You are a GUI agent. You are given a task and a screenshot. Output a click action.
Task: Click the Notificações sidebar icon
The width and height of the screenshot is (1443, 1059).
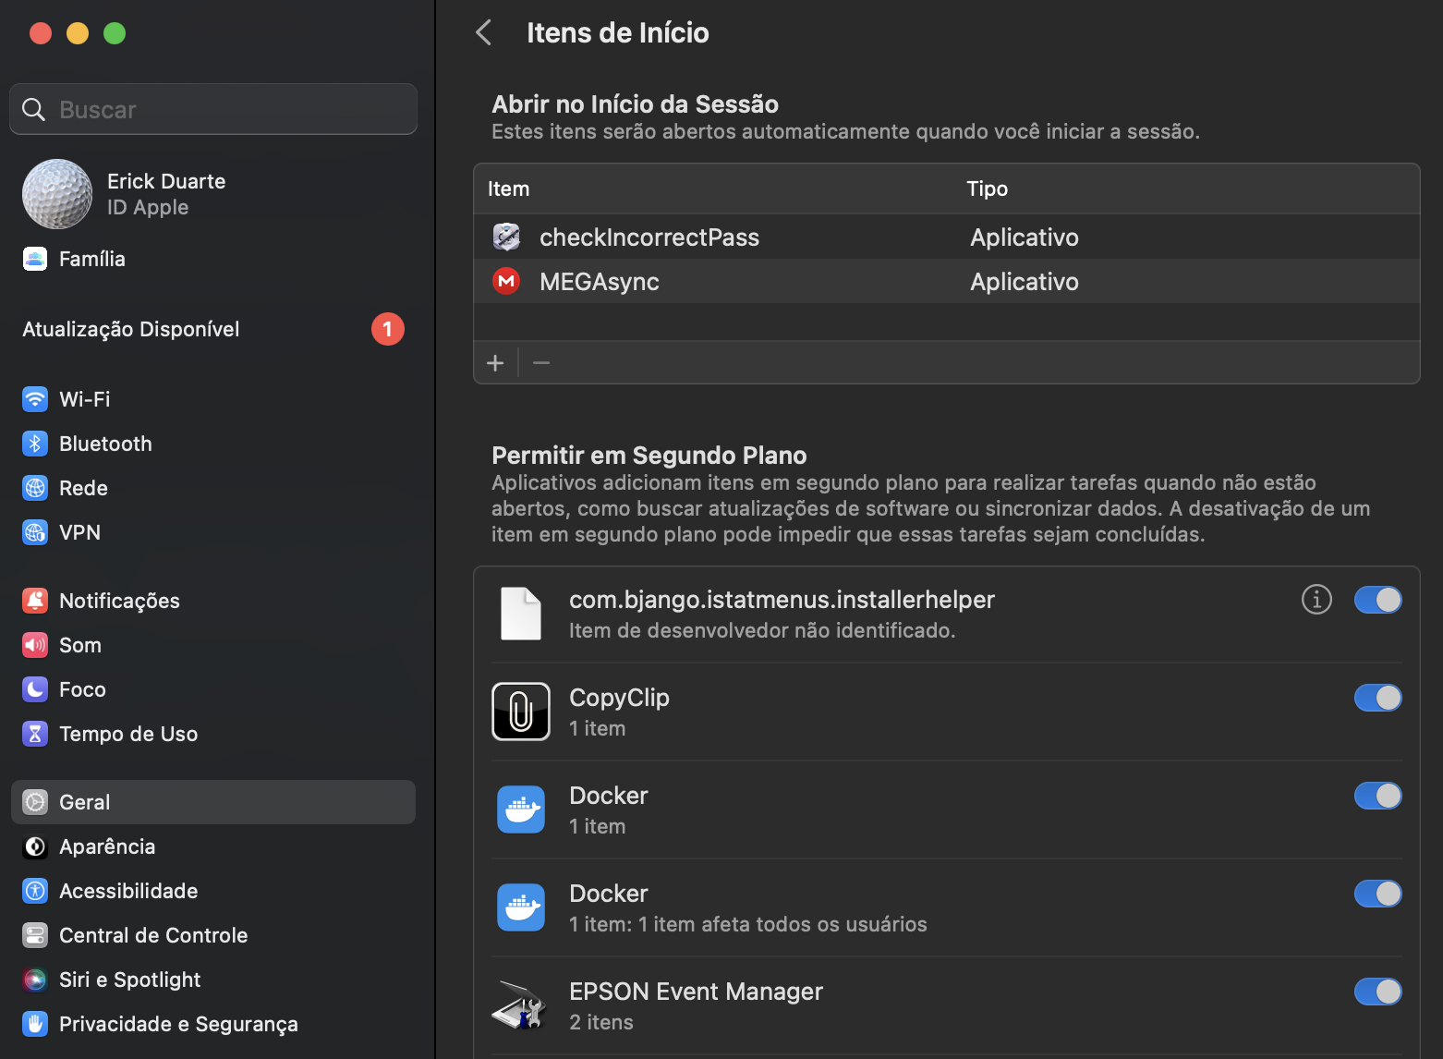(x=34, y=600)
